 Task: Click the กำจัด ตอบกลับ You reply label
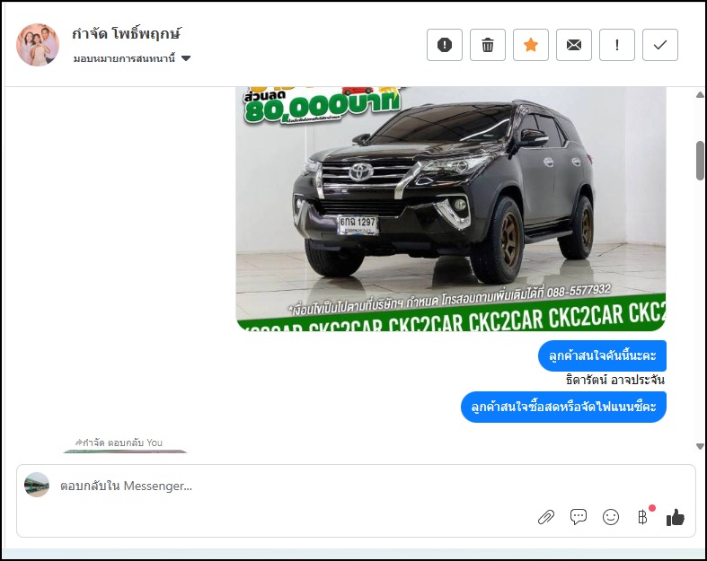click(119, 443)
